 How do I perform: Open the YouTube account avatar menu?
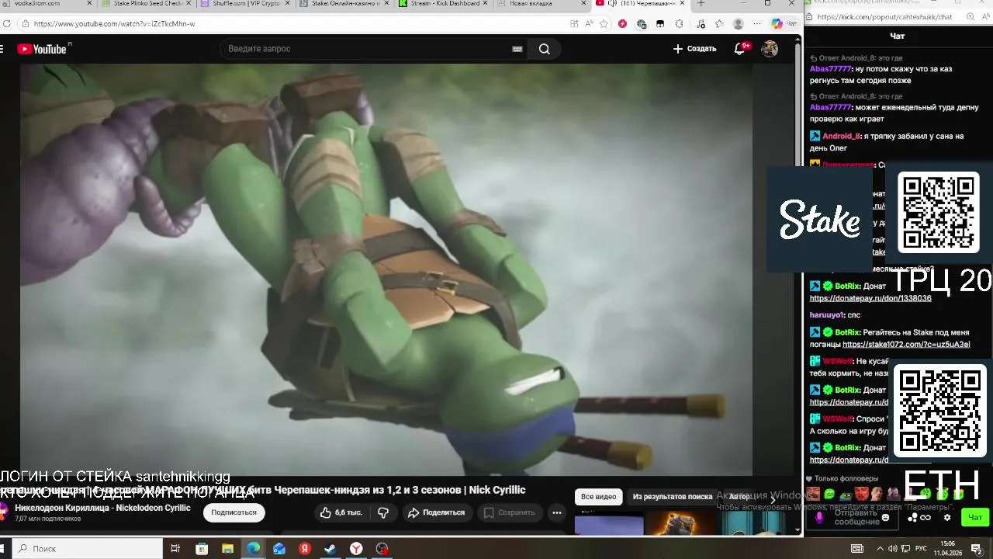(770, 49)
